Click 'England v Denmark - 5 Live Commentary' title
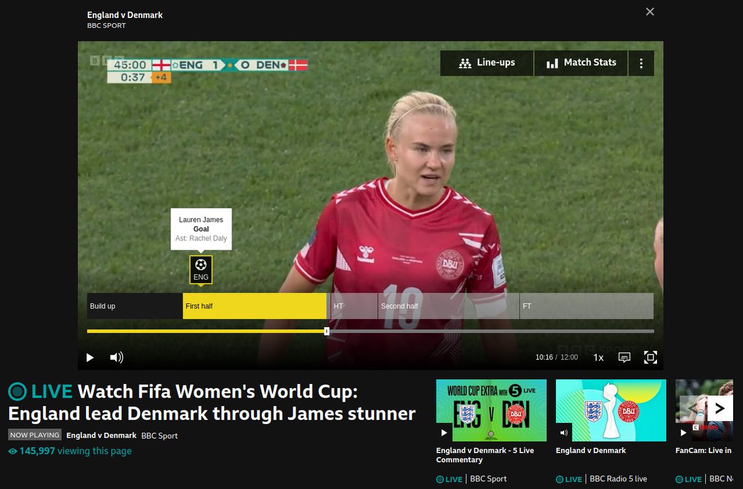 coord(485,455)
